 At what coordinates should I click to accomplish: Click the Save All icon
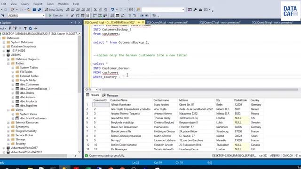40,9
